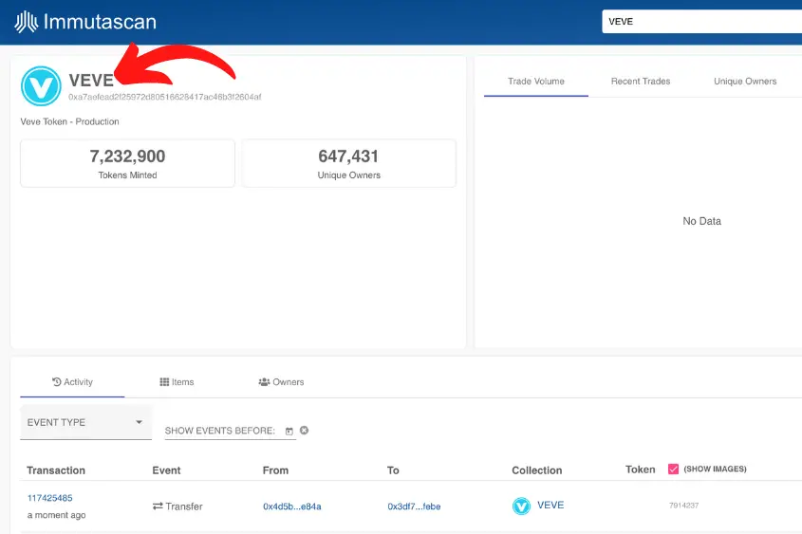Open the Activity tab
The image size is (802, 534).
point(72,382)
